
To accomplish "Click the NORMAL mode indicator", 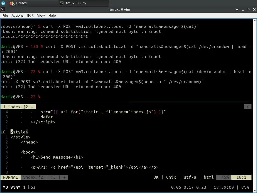I will (x=10, y=177).
